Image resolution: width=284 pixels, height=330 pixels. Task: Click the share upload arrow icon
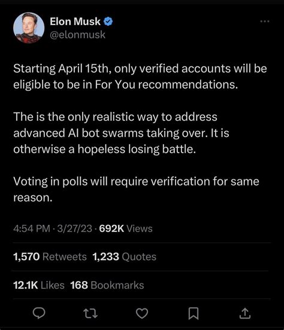pos(245,313)
